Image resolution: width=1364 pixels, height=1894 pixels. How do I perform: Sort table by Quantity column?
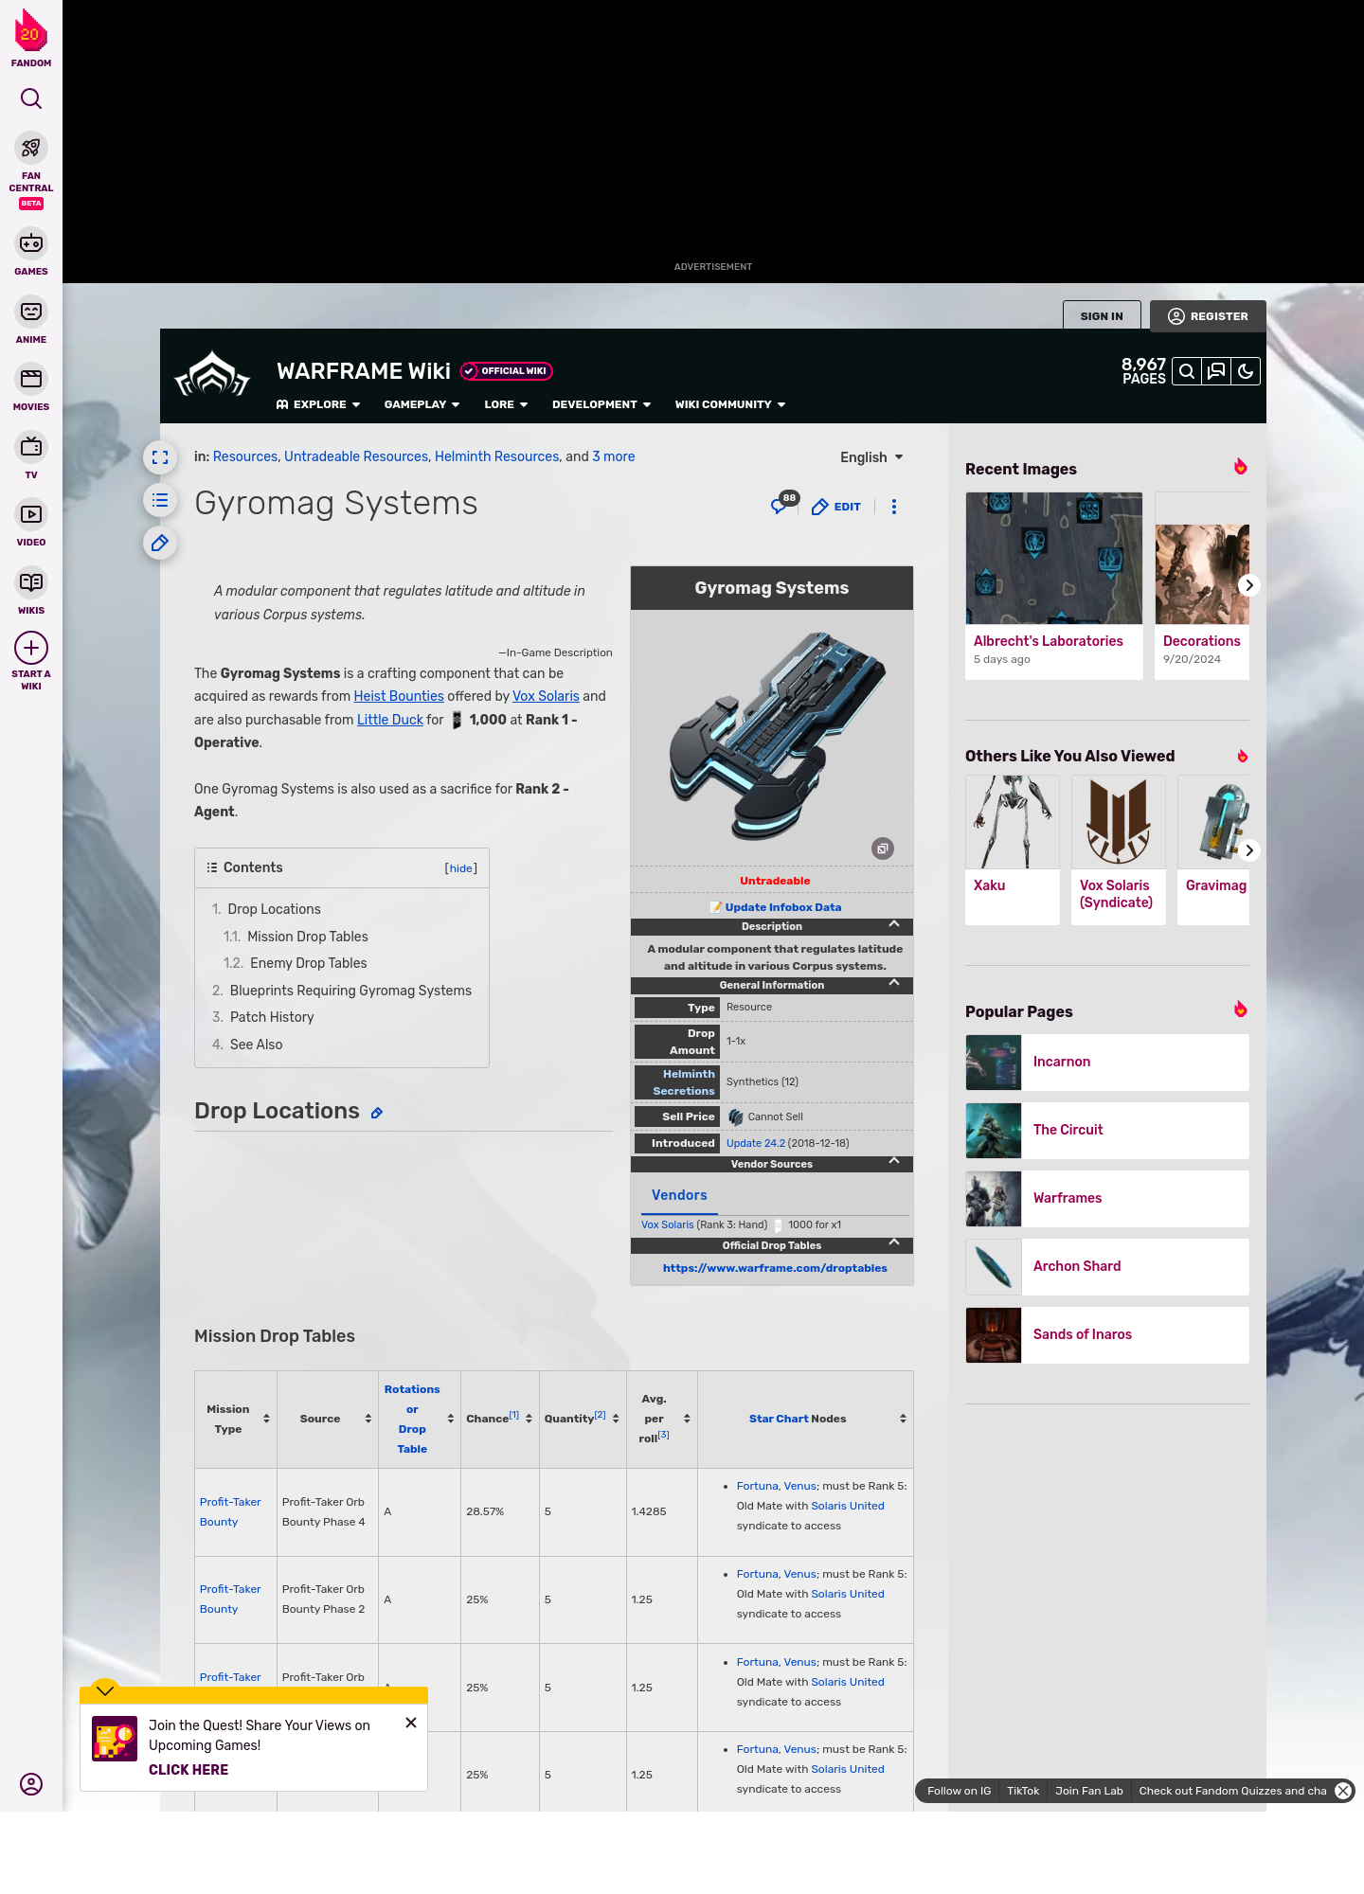coord(583,1419)
